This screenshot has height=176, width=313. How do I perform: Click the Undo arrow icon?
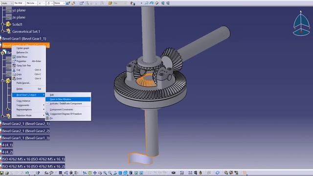27,173
